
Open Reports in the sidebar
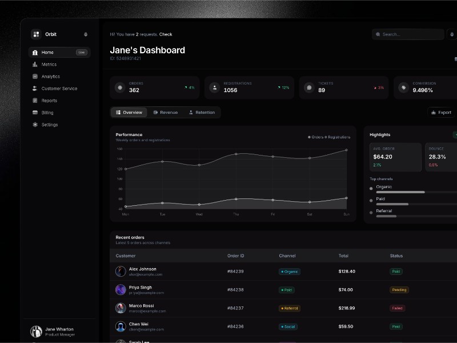(49, 101)
